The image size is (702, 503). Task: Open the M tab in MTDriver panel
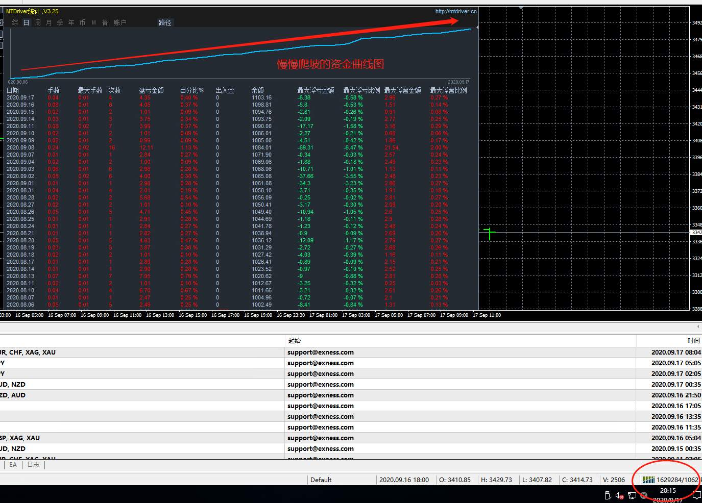[94, 22]
